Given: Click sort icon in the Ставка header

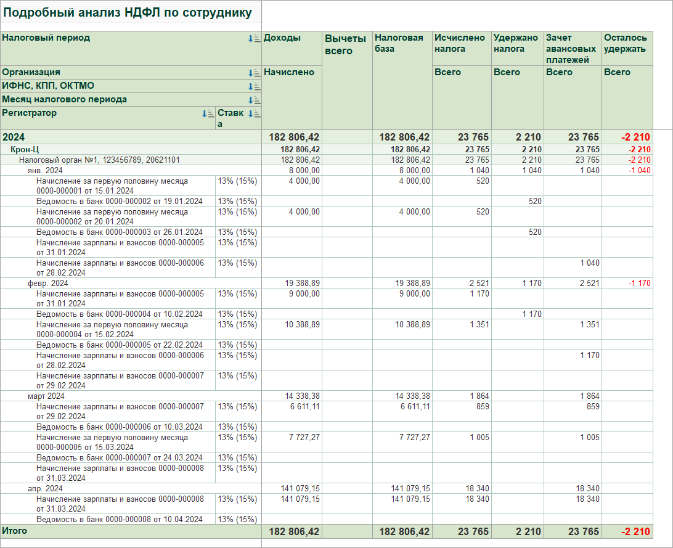Looking at the screenshot, I should (254, 113).
